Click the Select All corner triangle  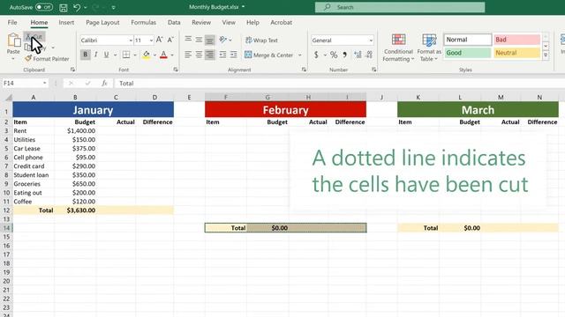(x=9, y=97)
